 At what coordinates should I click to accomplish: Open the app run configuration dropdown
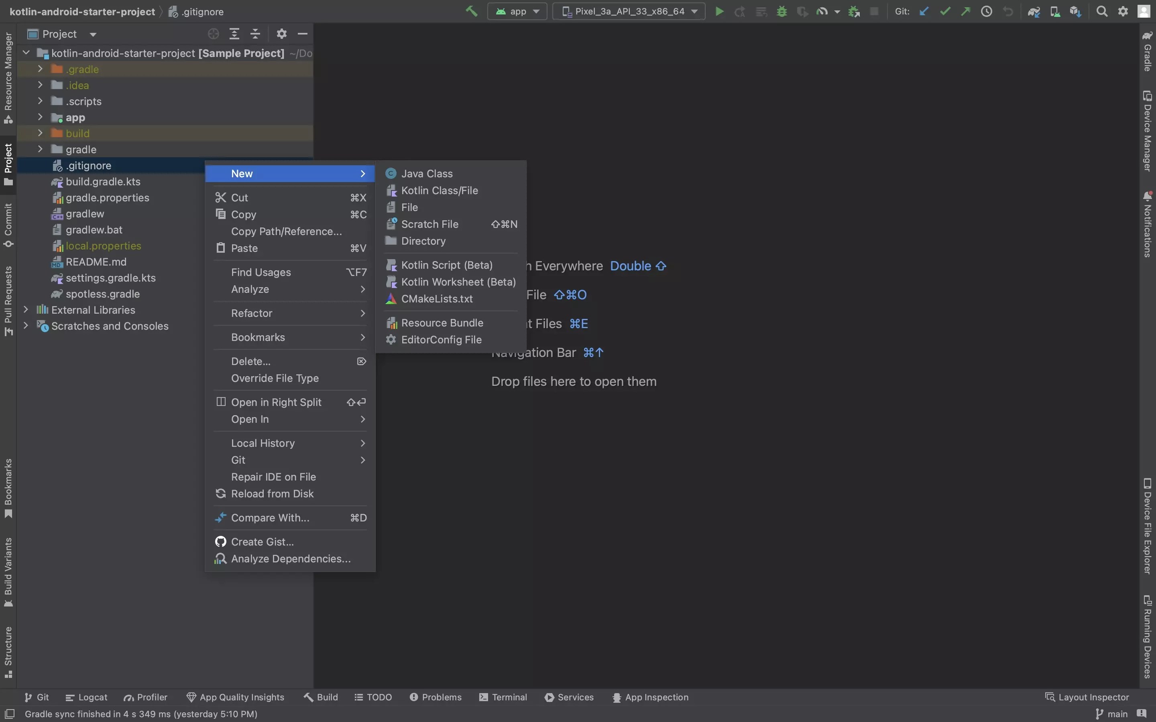click(x=517, y=12)
